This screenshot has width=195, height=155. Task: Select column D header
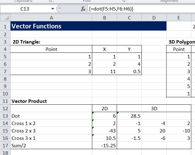tap(154, 18)
